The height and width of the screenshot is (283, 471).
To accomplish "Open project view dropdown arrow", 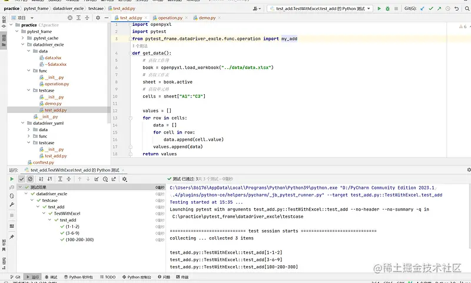I will point(32,18).
